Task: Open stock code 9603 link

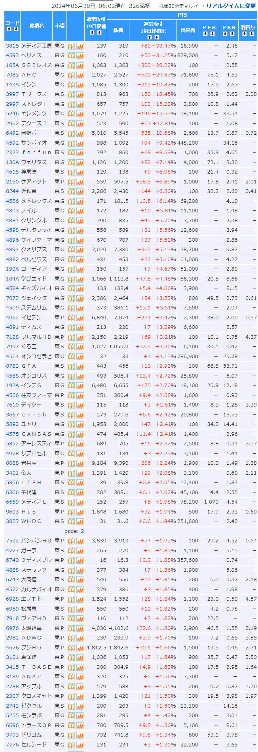Action: (12, 512)
